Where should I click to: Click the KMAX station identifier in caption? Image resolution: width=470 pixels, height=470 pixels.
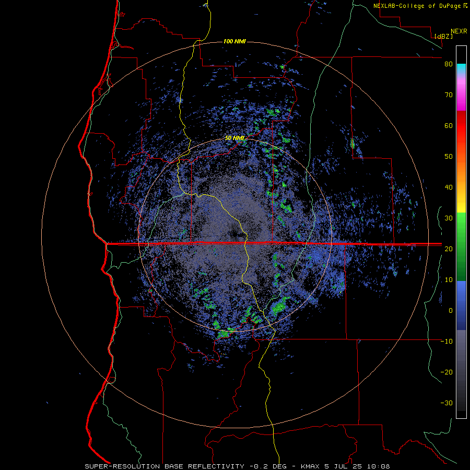coord(310,466)
